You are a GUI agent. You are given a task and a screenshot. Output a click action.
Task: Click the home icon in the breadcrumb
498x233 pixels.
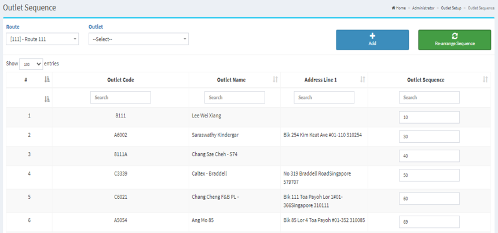coord(394,8)
